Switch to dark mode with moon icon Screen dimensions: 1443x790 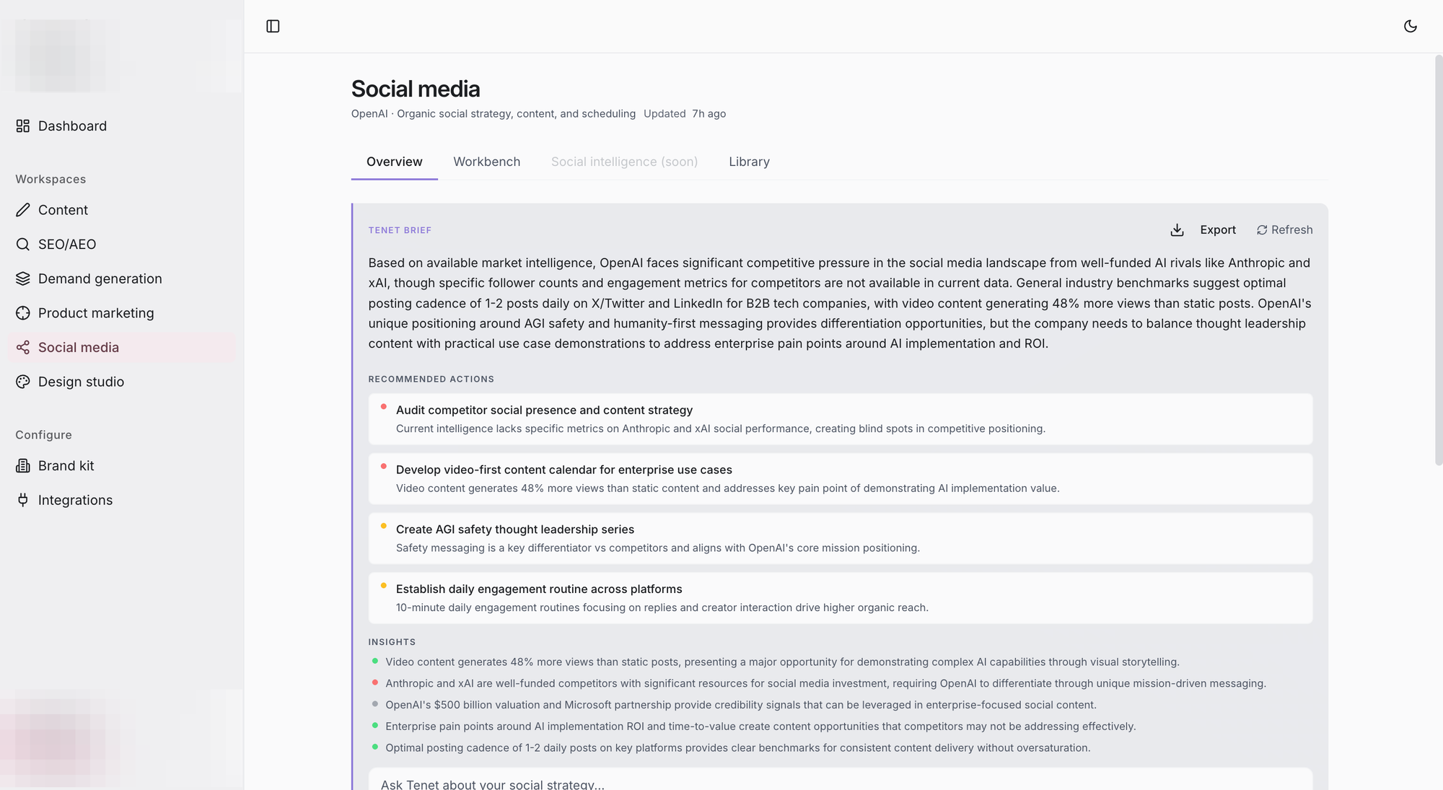(1410, 26)
